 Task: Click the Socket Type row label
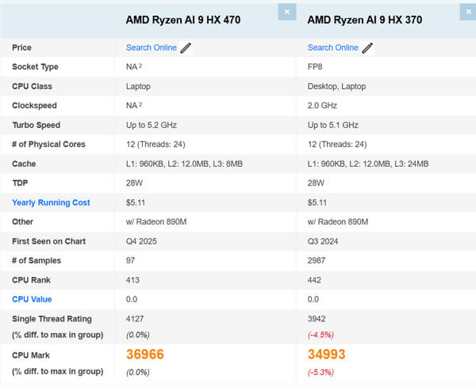pyautogui.click(x=35, y=67)
